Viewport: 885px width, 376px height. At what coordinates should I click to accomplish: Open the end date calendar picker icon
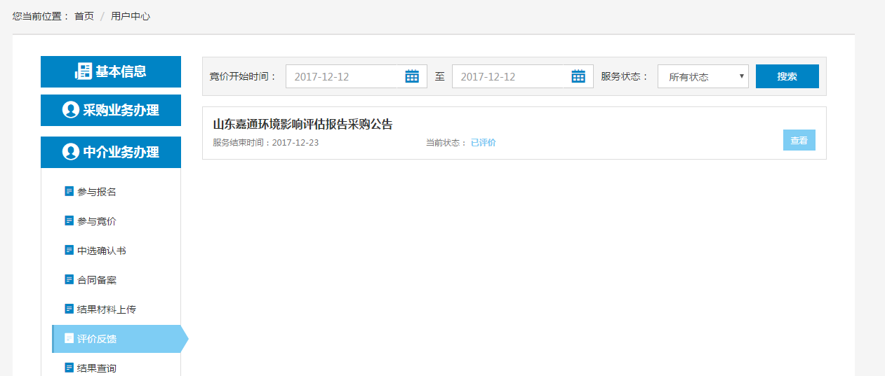[x=578, y=76]
